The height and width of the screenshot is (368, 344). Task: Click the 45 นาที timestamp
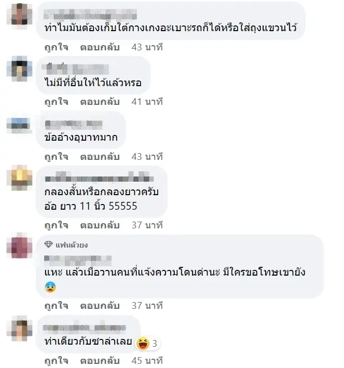(147, 360)
